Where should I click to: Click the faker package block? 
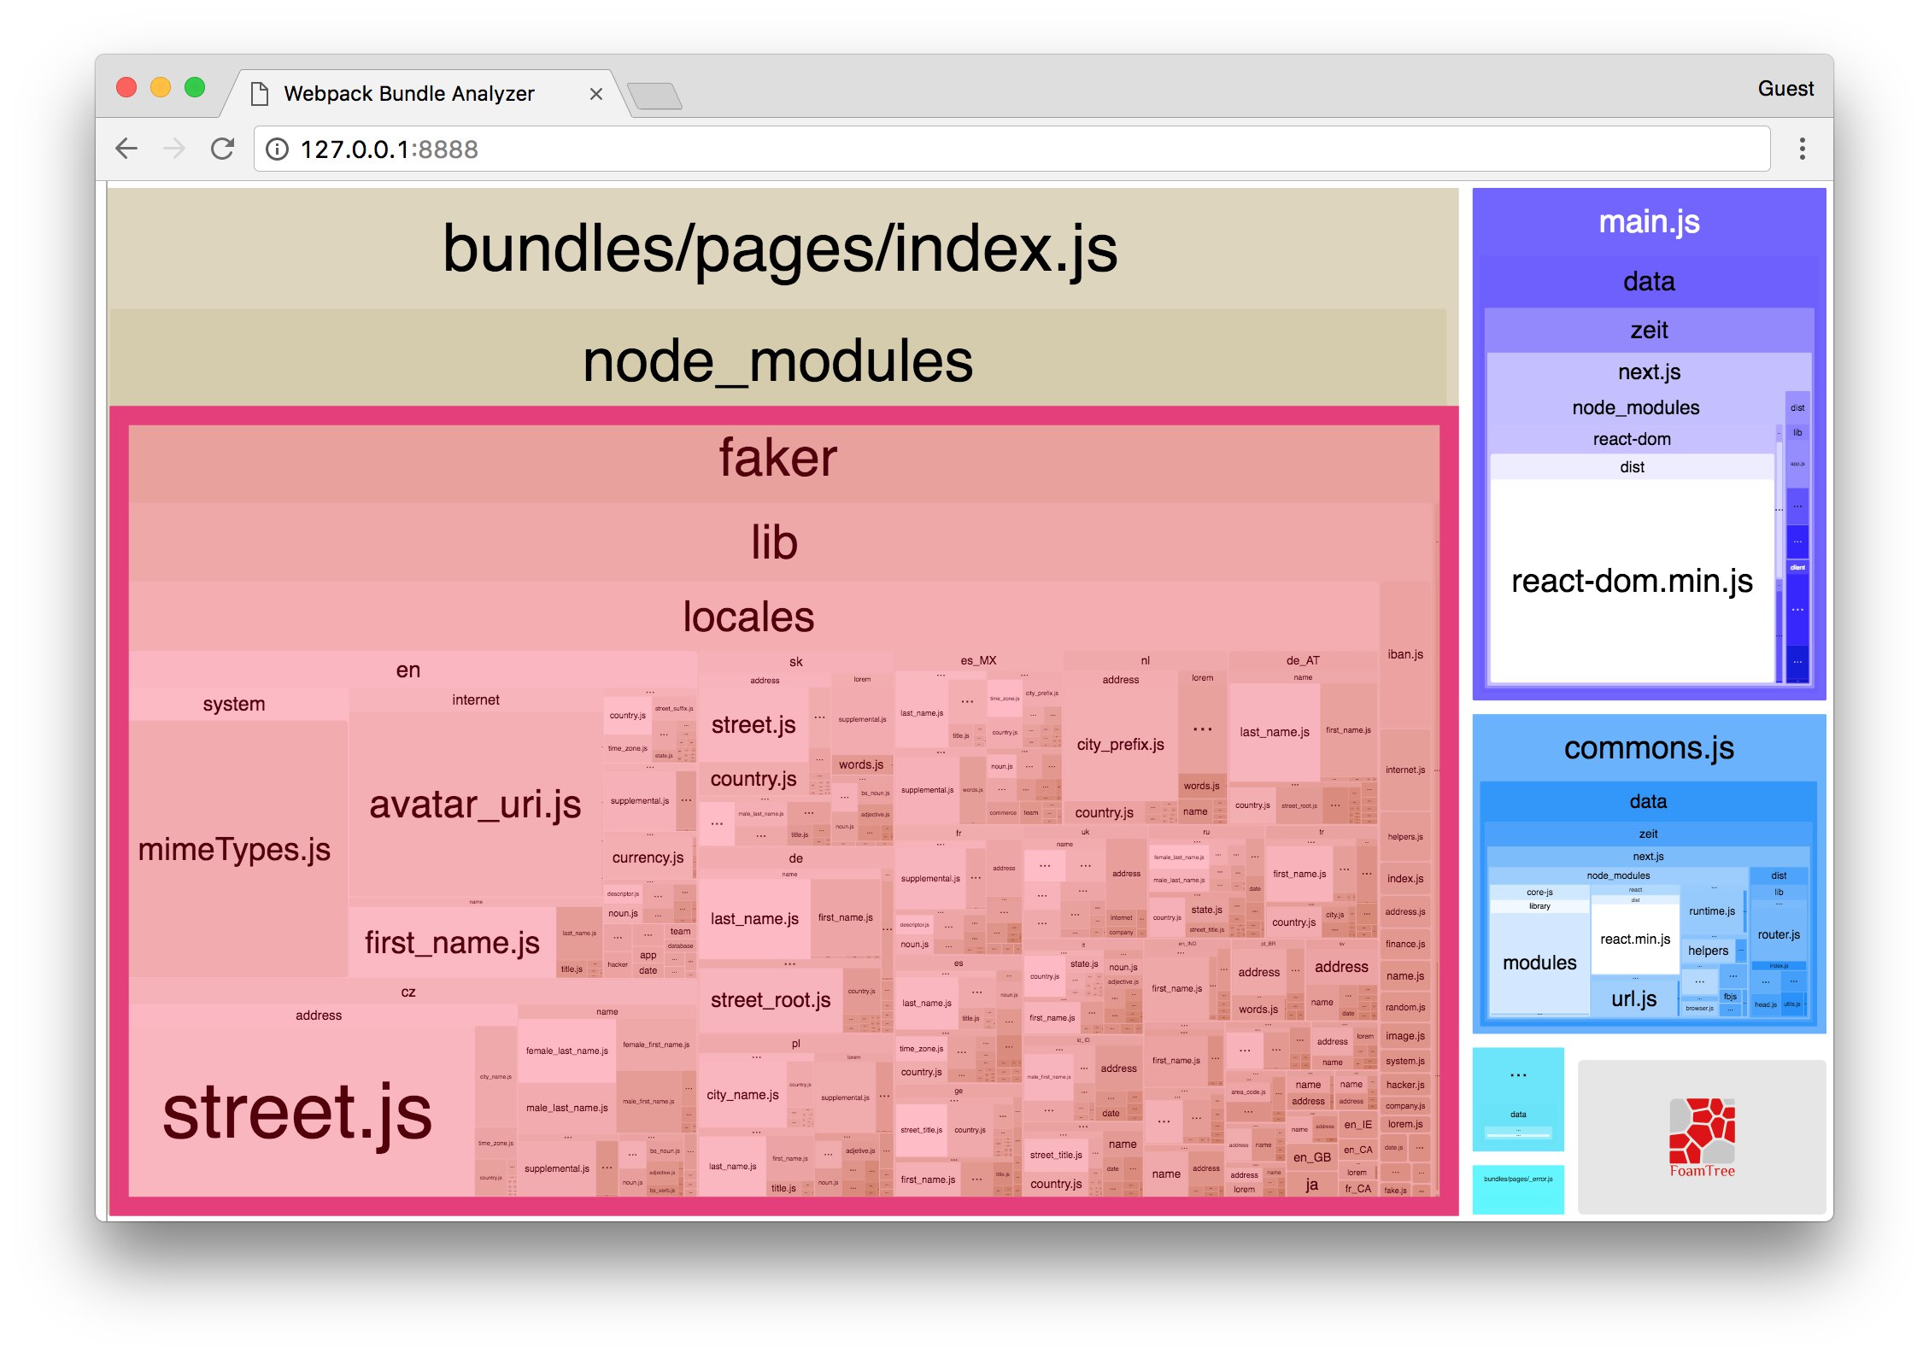click(779, 459)
